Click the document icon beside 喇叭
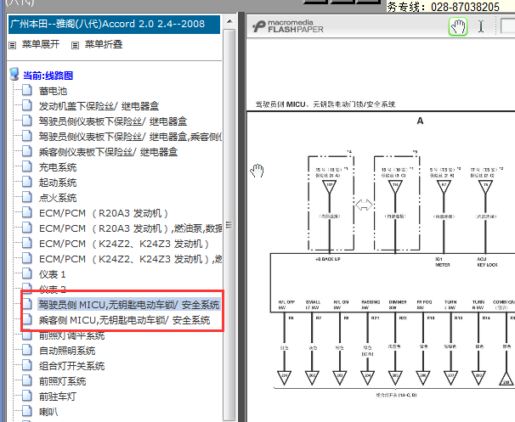 point(27,411)
